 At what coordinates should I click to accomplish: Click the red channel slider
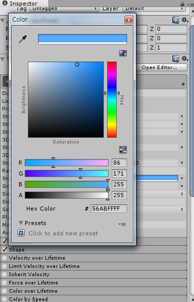coord(66,163)
